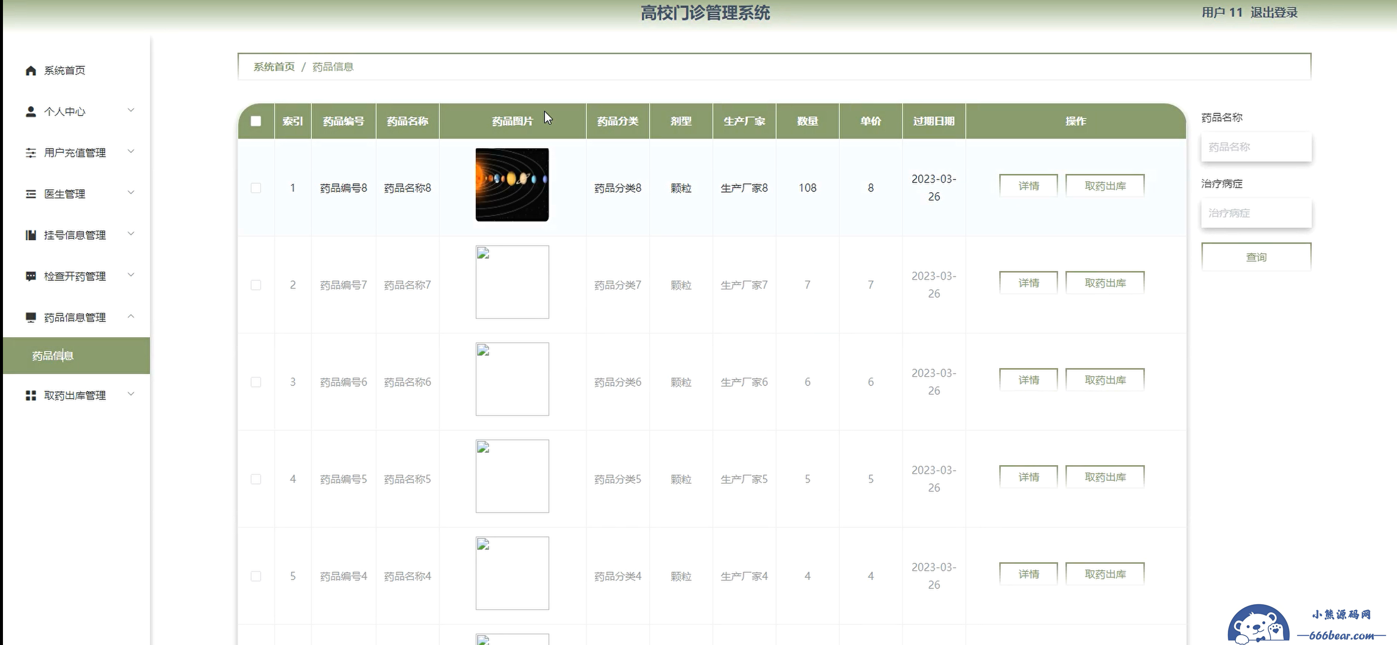The height and width of the screenshot is (645, 1397).
Task: Click 详情 for 药品名称5
Action: (x=1028, y=477)
